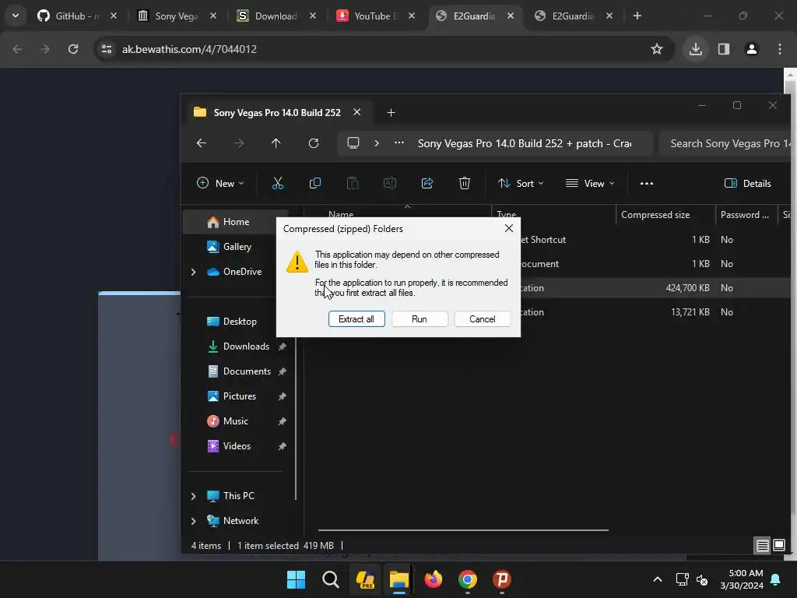
Task: Cancel the Compressed Folders dialog
Action: click(x=483, y=318)
